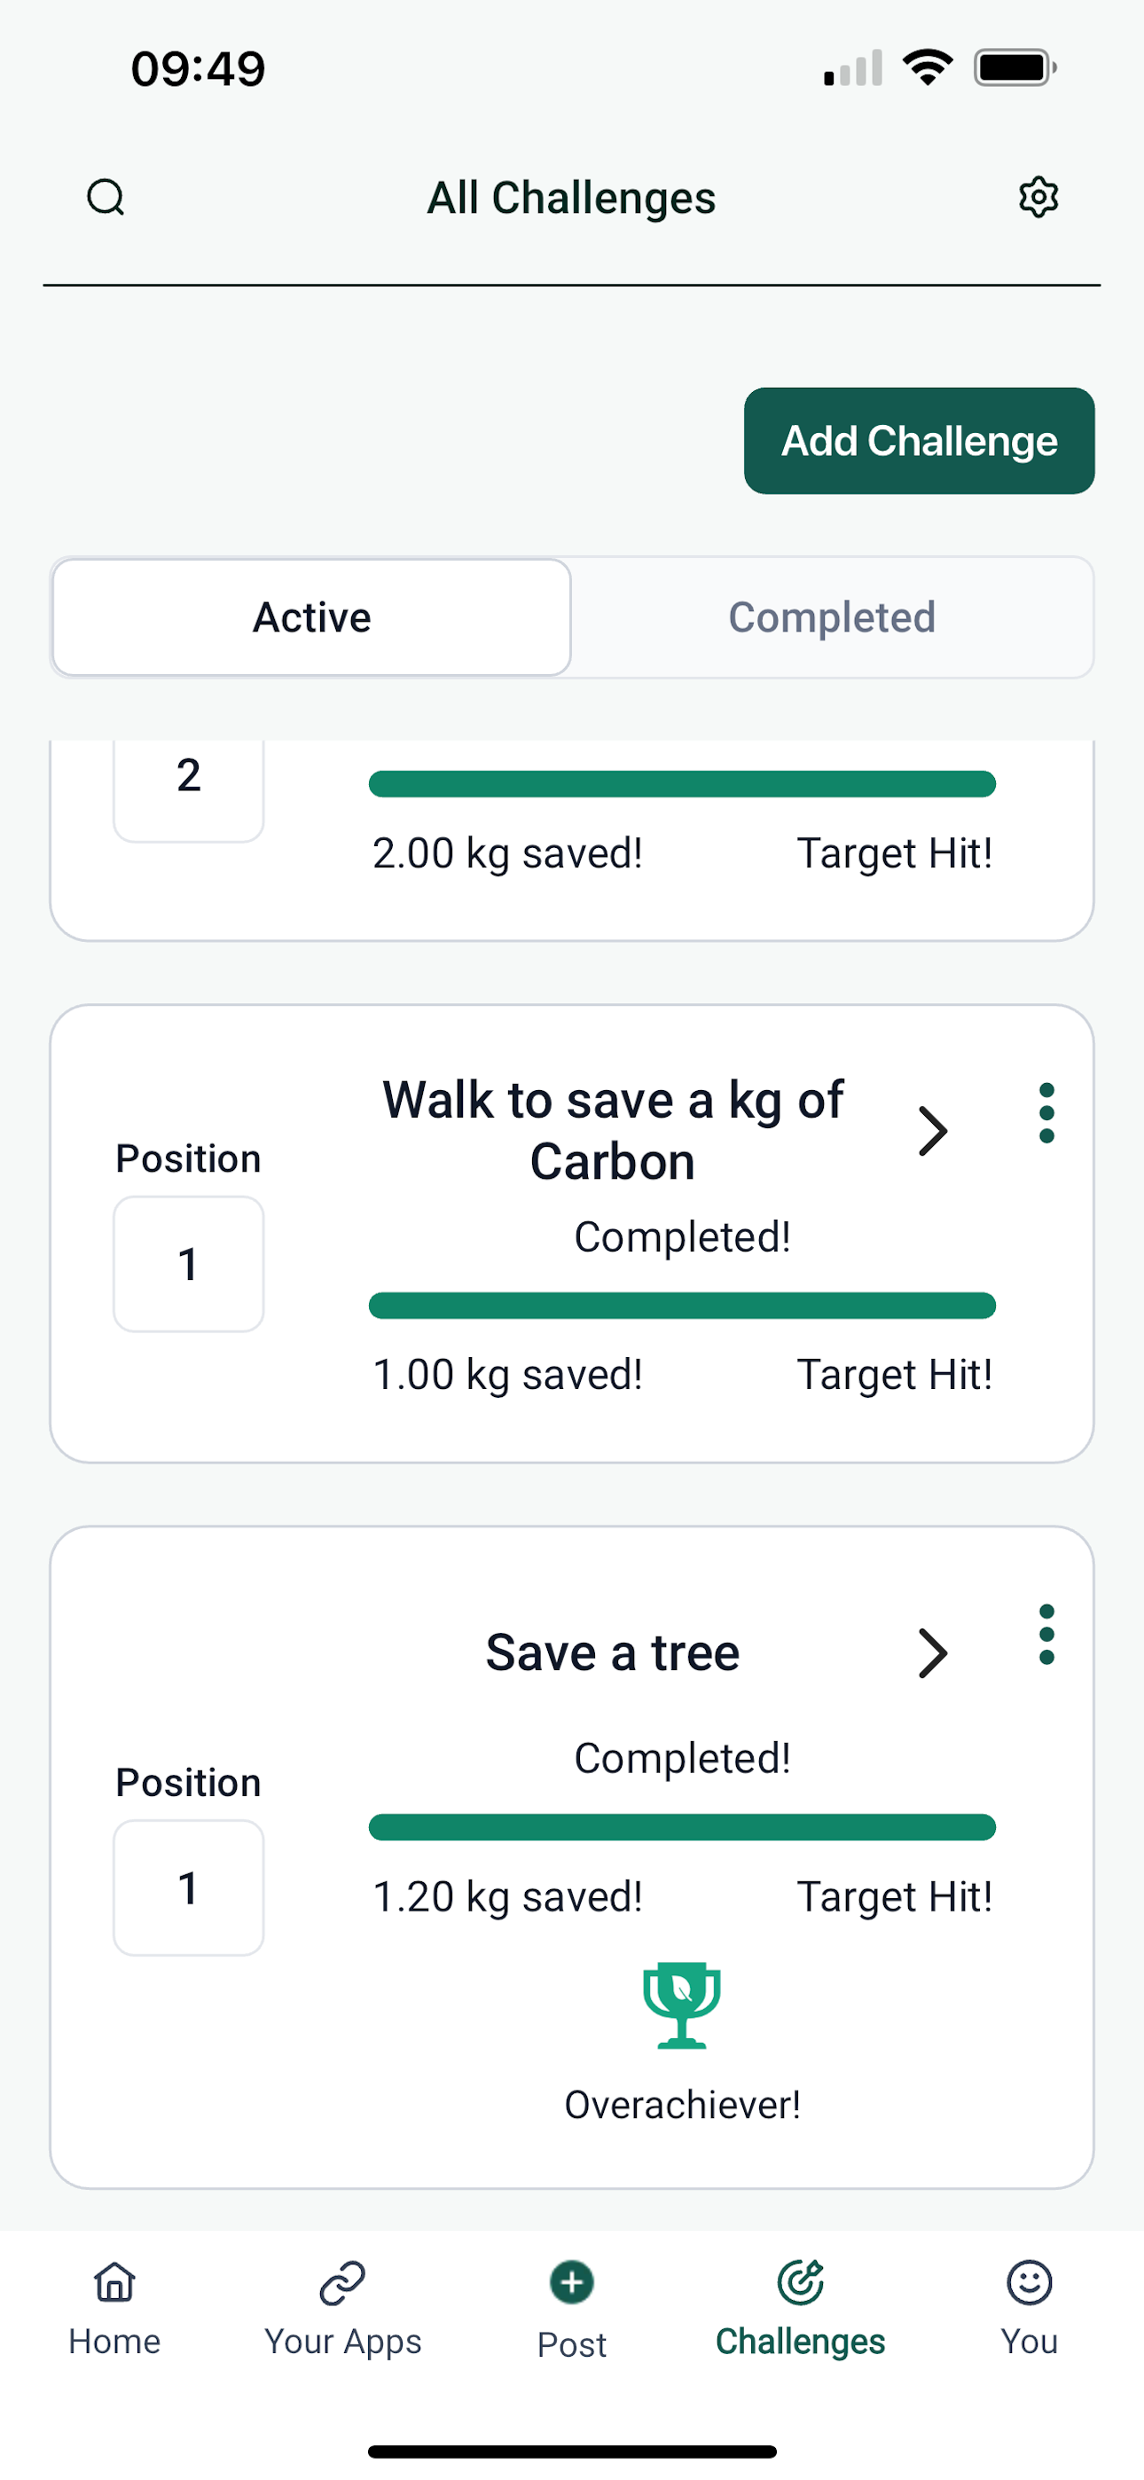Tap position box in Save a tree card

tap(189, 1887)
